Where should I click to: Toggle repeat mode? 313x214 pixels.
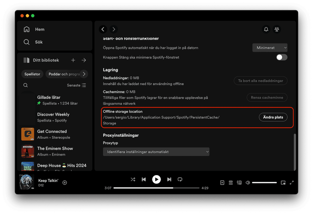(x=180, y=179)
